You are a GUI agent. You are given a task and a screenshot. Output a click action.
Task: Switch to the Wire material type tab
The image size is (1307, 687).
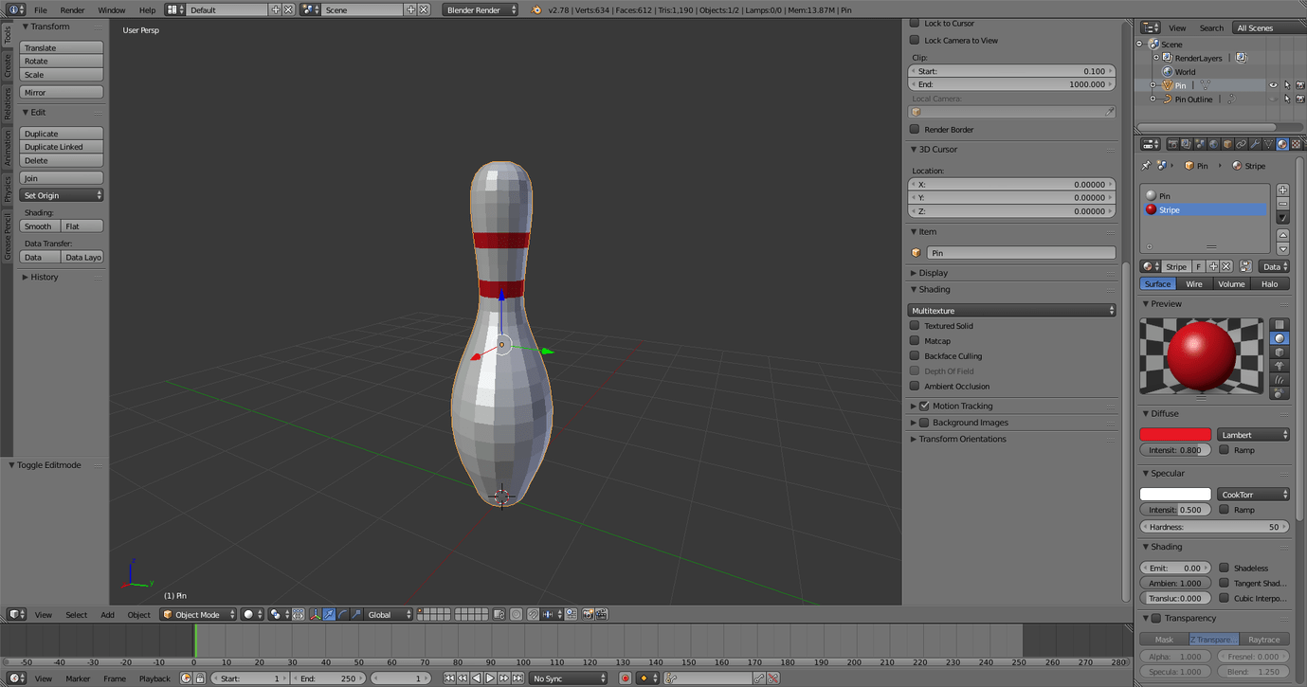tap(1194, 284)
